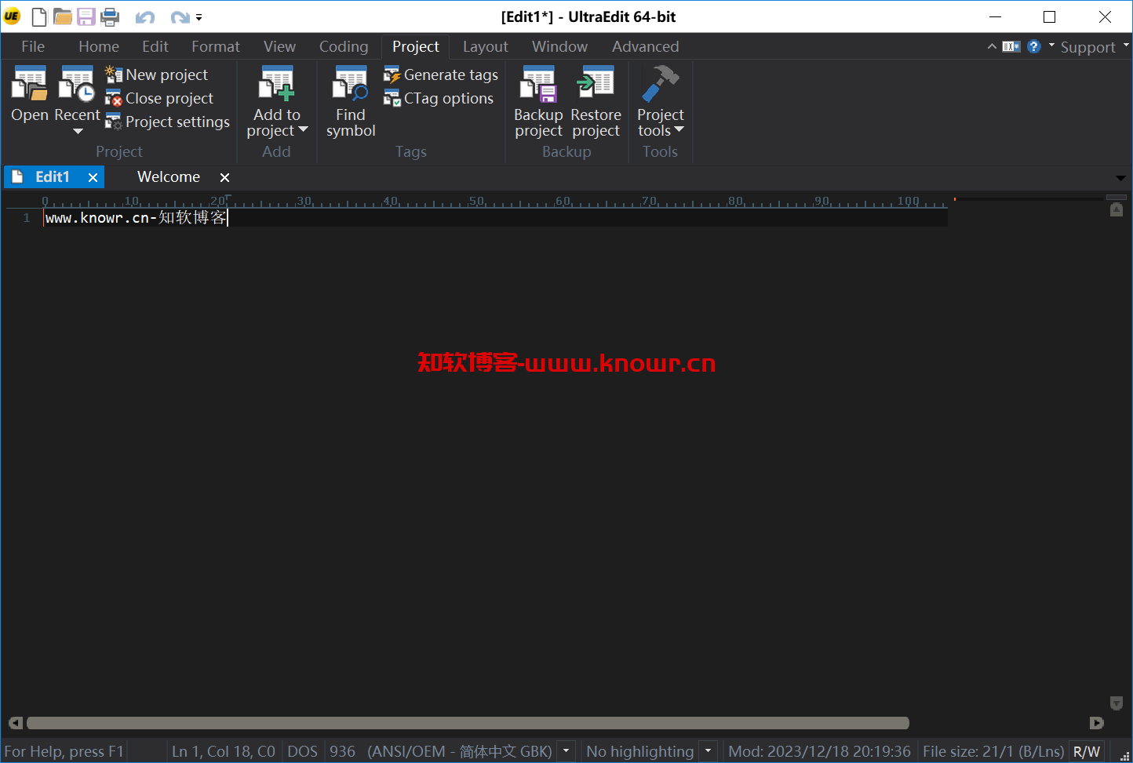This screenshot has width=1133, height=763.
Task: Switch to the Format ribbon tab
Action: tap(216, 46)
